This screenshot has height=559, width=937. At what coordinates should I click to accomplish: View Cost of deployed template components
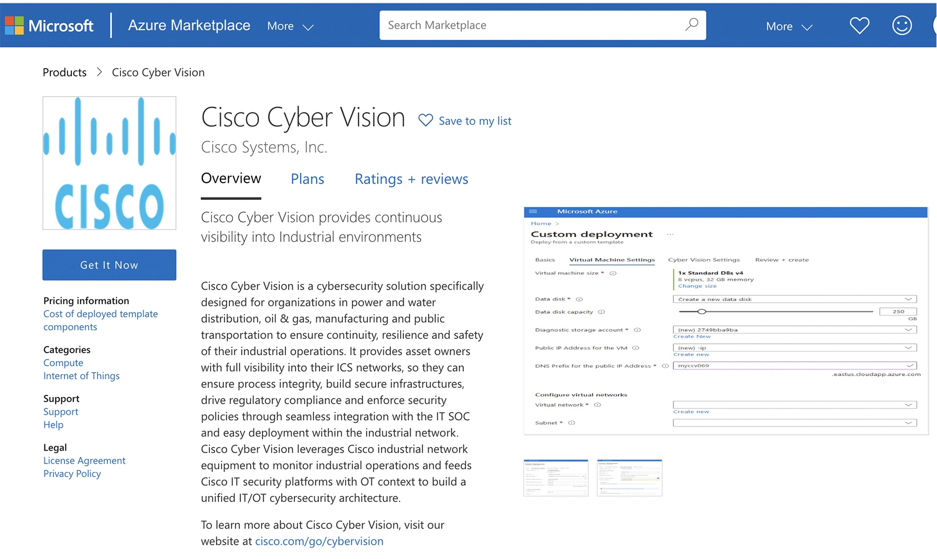[x=100, y=314]
